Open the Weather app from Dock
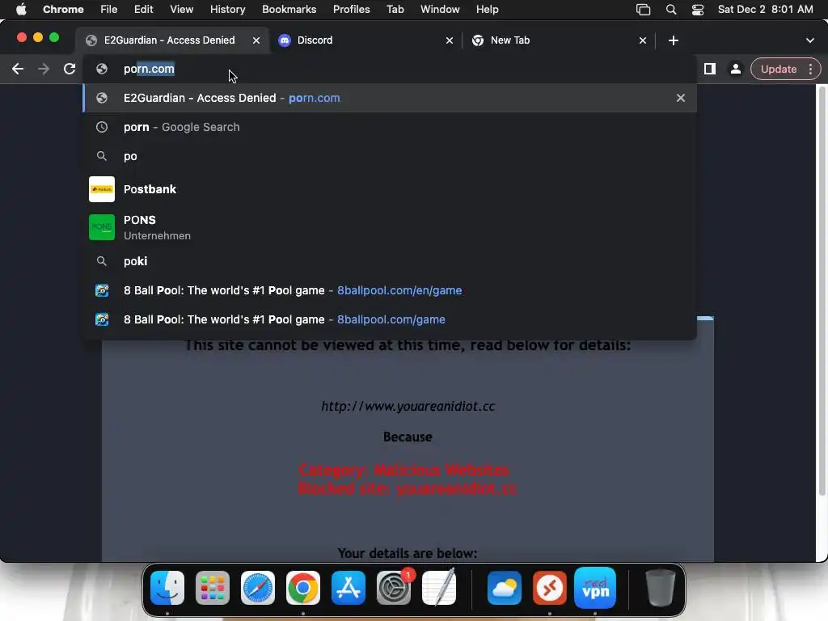828x621 pixels. [x=505, y=588]
